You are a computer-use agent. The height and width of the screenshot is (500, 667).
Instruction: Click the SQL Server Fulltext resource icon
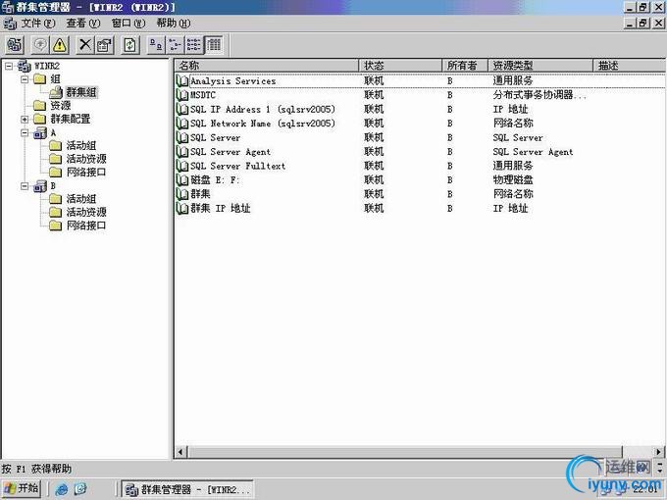(182, 166)
